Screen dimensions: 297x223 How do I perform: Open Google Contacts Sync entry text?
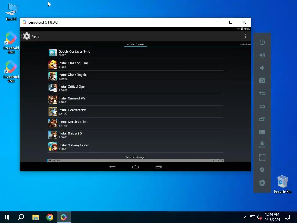click(74, 51)
